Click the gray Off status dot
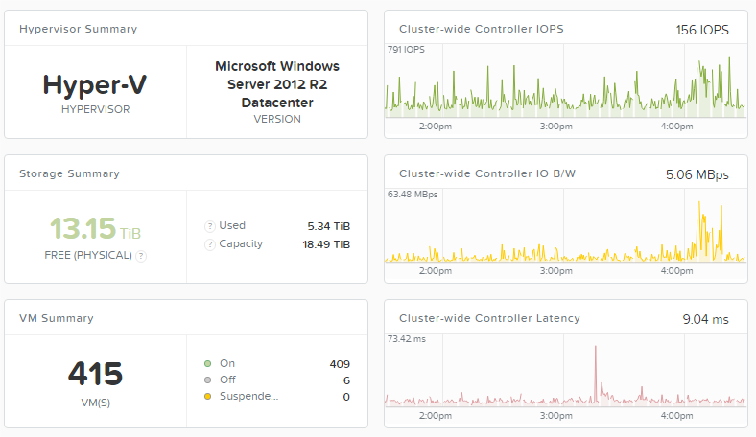The width and height of the screenshot is (756, 437). 208,380
